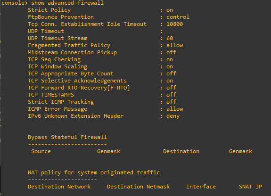This screenshot has width=271, height=196.
Task: Click the Bypass Stateful Firewall heading
Action: click(x=67, y=137)
